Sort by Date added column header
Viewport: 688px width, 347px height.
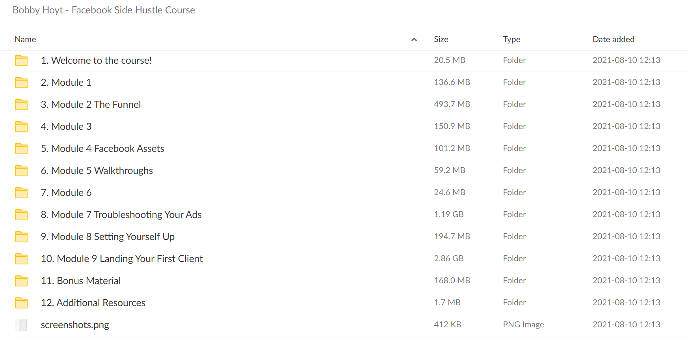tap(614, 39)
